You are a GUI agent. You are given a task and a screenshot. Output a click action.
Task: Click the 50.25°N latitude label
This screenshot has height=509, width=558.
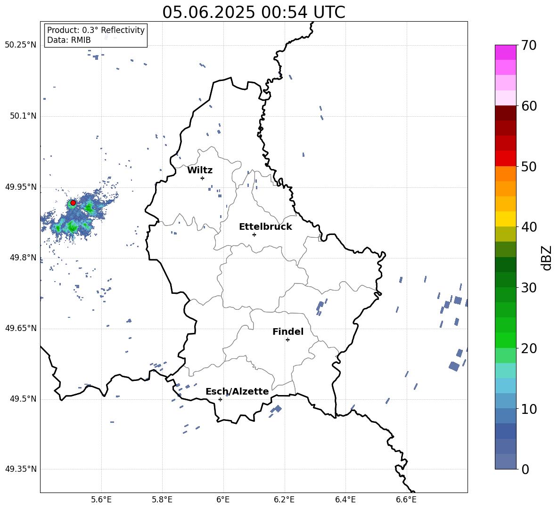21,45
